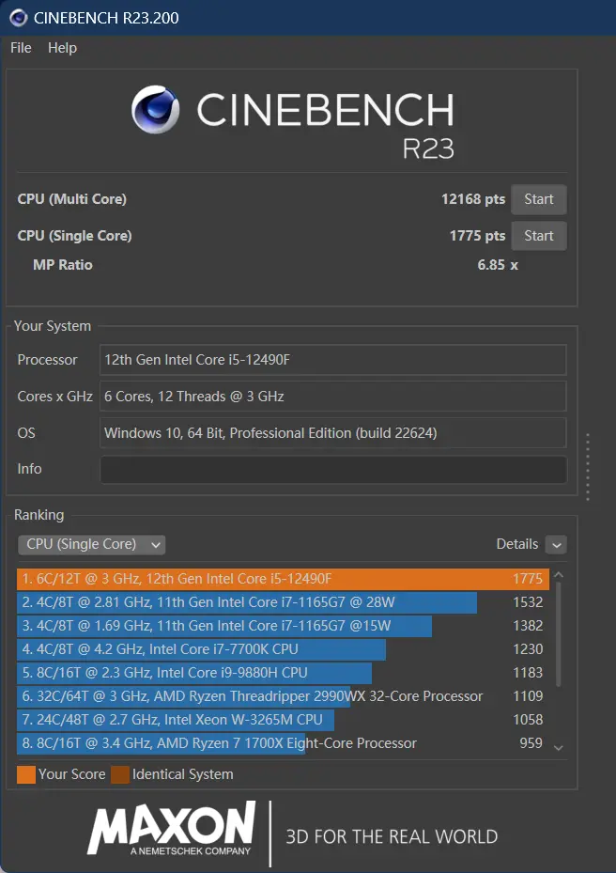Select ranking row 8 Ryzen 7 1700X
This screenshot has height=873, width=616.
(283, 743)
